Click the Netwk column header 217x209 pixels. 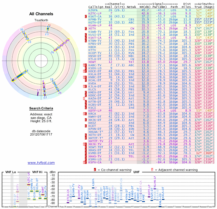[132, 7]
